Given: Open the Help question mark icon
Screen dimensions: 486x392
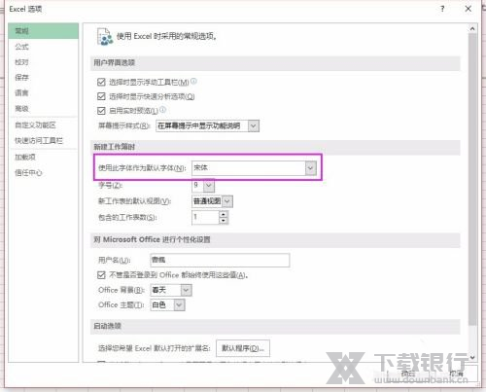Looking at the screenshot, I should pos(442,9).
